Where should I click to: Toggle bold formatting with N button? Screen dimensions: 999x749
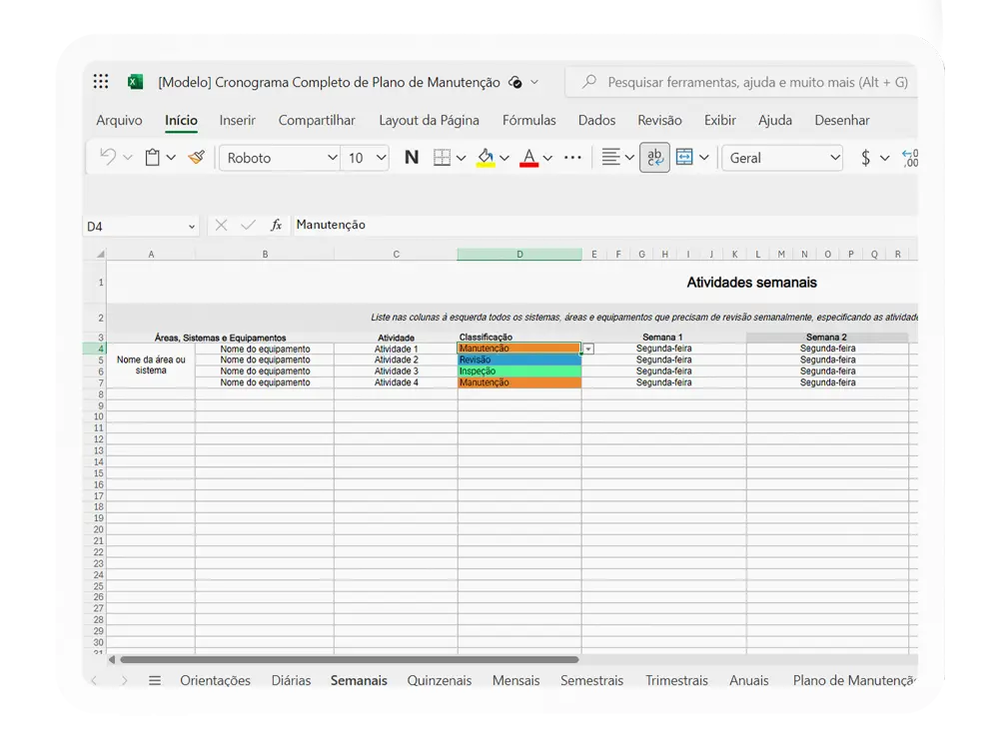411,158
